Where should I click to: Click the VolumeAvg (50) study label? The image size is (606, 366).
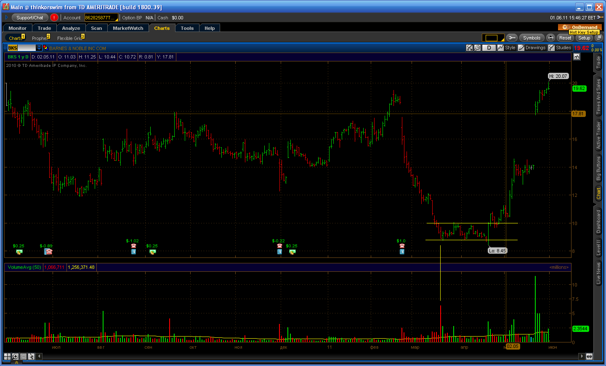24,267
